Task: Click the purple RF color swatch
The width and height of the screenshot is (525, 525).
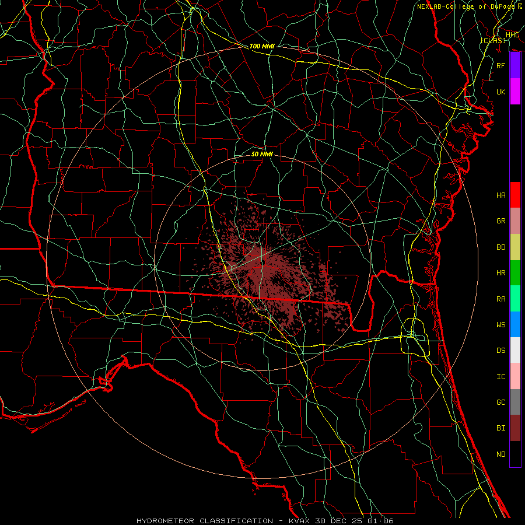Action: pyautogui.click(x=515, y=65)
